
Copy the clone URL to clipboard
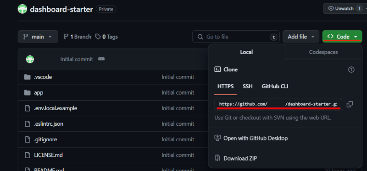click(x=350, y=104)
